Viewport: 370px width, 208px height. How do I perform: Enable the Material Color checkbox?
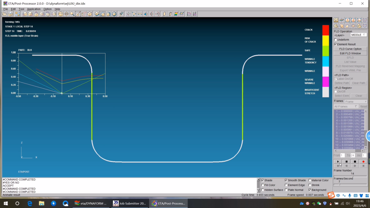[310, 180]
